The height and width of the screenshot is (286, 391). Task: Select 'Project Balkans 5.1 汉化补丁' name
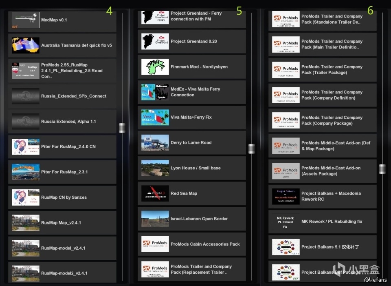coord(330,247)
